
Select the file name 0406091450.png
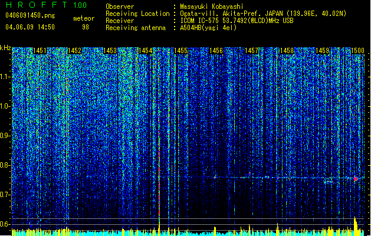click(30, 15)
